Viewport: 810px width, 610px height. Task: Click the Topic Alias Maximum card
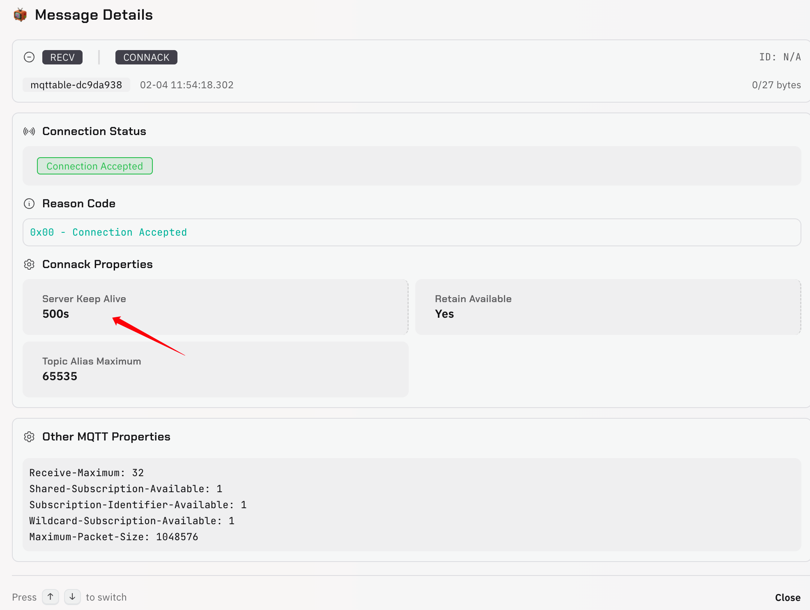[215, 369]
